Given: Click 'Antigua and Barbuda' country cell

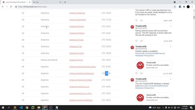Looking at the screenshot, I should point(49,60).
